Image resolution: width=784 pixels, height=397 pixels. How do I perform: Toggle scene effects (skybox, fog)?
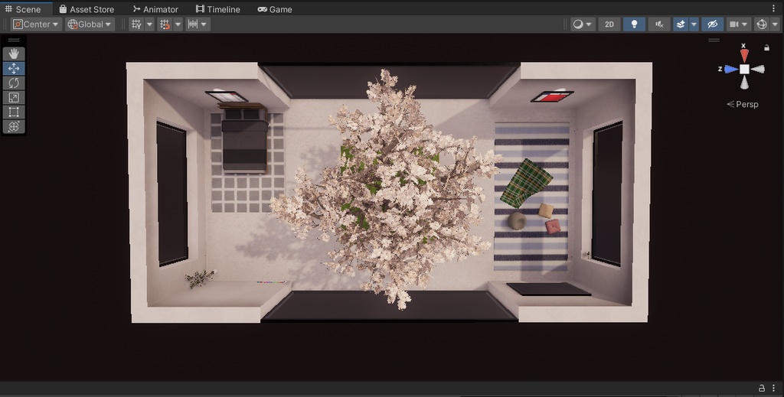(x=681, y=24)
